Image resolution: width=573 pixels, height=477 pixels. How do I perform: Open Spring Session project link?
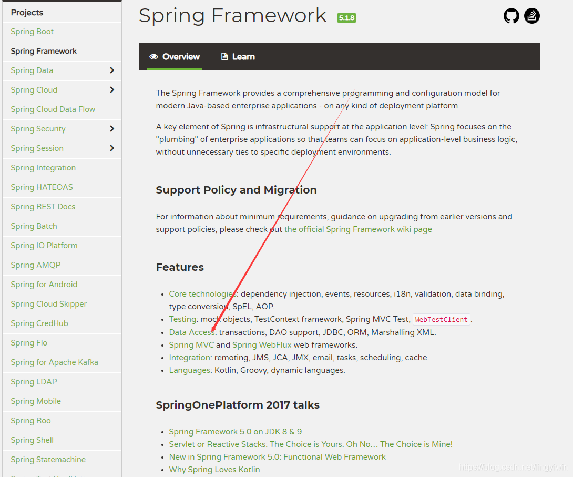click(x=37, y=148)
